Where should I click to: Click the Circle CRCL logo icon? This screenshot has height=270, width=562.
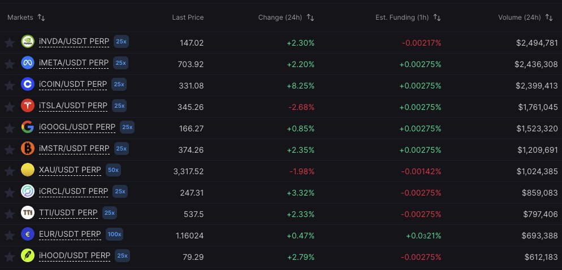pos(28,192)
